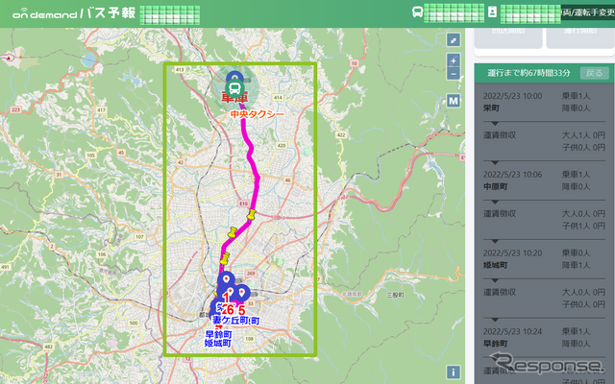615x384 pixels.
Task: Open the map info i icon
Action: click(454, 372)
